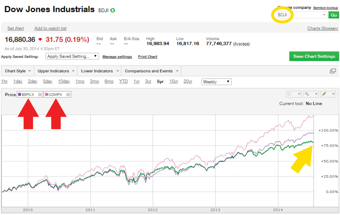Open the Upper Indicators dropdown
This screenshot has height=215, width=340.
pos(56,71)
